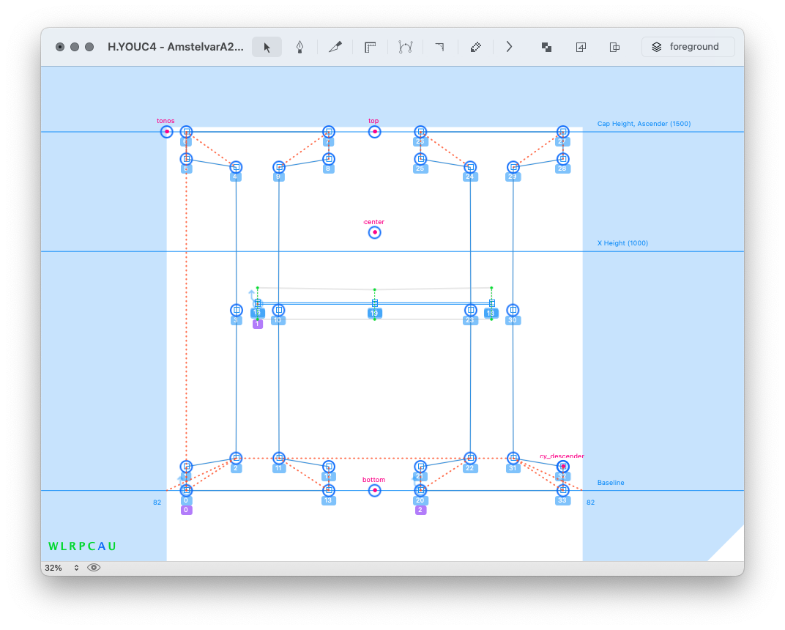Image resolution: width=785 pixels, height=630 pixels.
Task: Select the arrow editing tool
Action: 267,47
